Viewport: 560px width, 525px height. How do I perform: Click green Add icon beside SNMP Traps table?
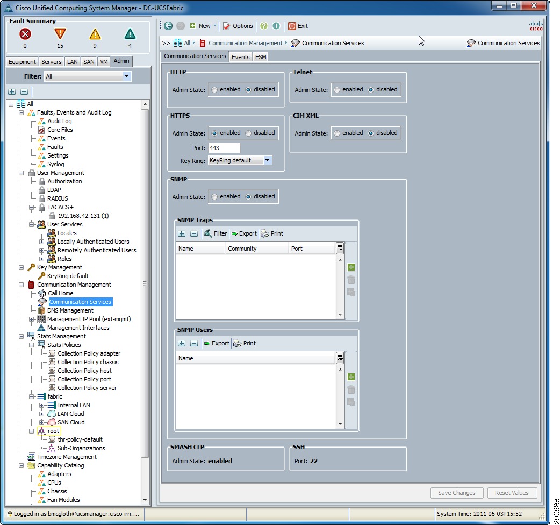(351, 267)
